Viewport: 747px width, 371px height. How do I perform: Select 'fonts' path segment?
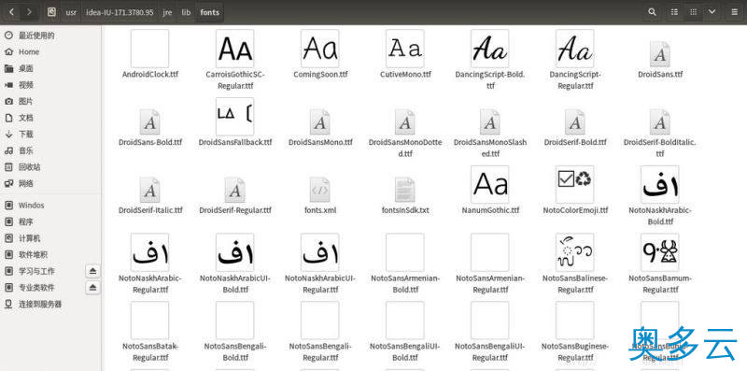[209, 12]
